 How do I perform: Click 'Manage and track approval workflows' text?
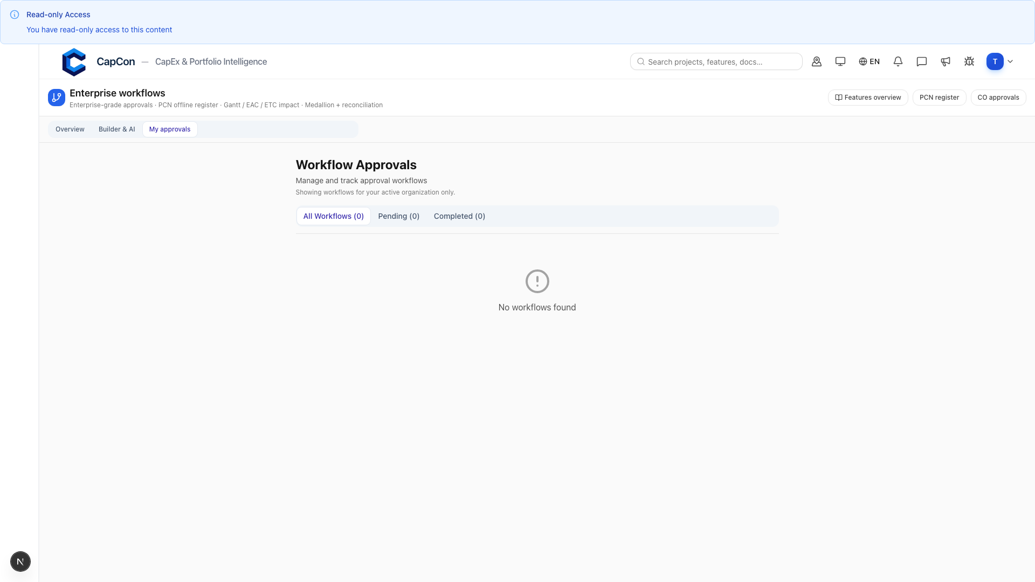361,181
